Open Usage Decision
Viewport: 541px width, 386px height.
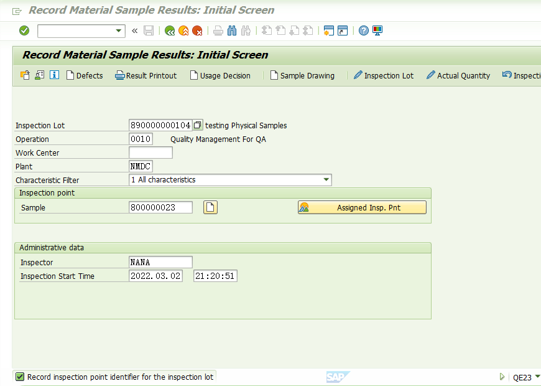pos(221,75)
